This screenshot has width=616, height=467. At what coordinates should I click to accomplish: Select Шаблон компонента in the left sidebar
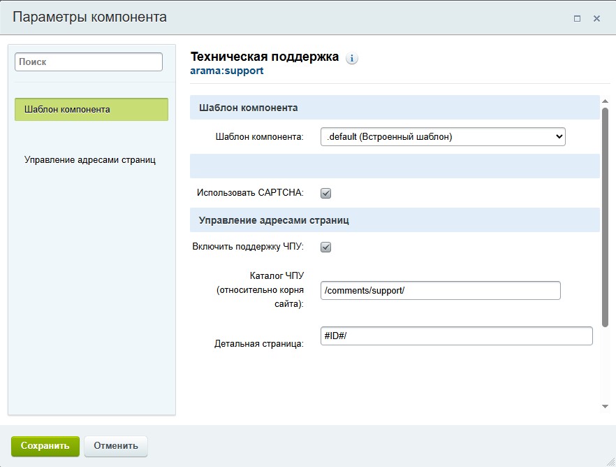click(91, 110)
